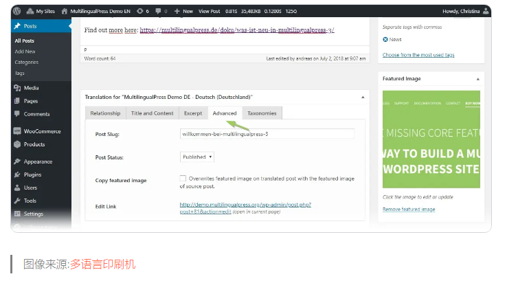Screen dimensions: 518x283
Task: Open My Sites in admin bar
Action: (45, 11)
